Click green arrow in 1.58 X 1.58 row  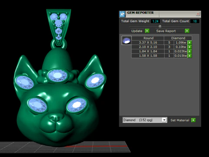click(x=189, y=55)
